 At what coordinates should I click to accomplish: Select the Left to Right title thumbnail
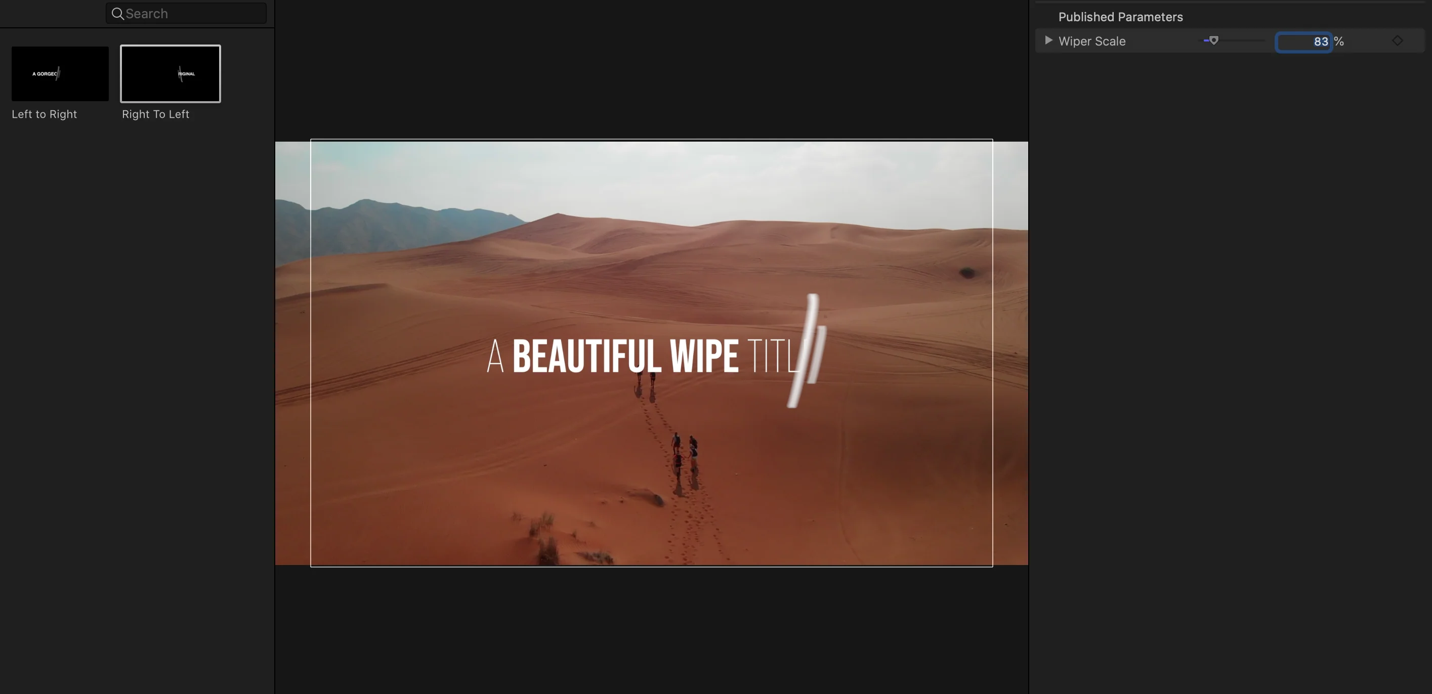click(x=60, y=73)
